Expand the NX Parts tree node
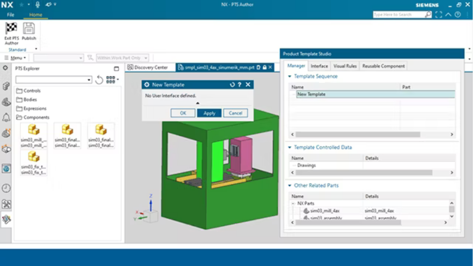Viewport: 473px width, 266px height. (x=293, y=204)
